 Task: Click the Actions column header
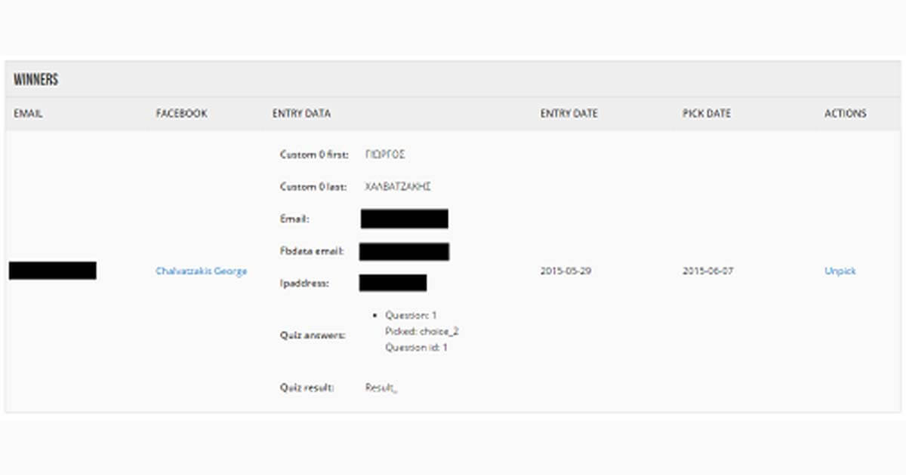(845, 114)
